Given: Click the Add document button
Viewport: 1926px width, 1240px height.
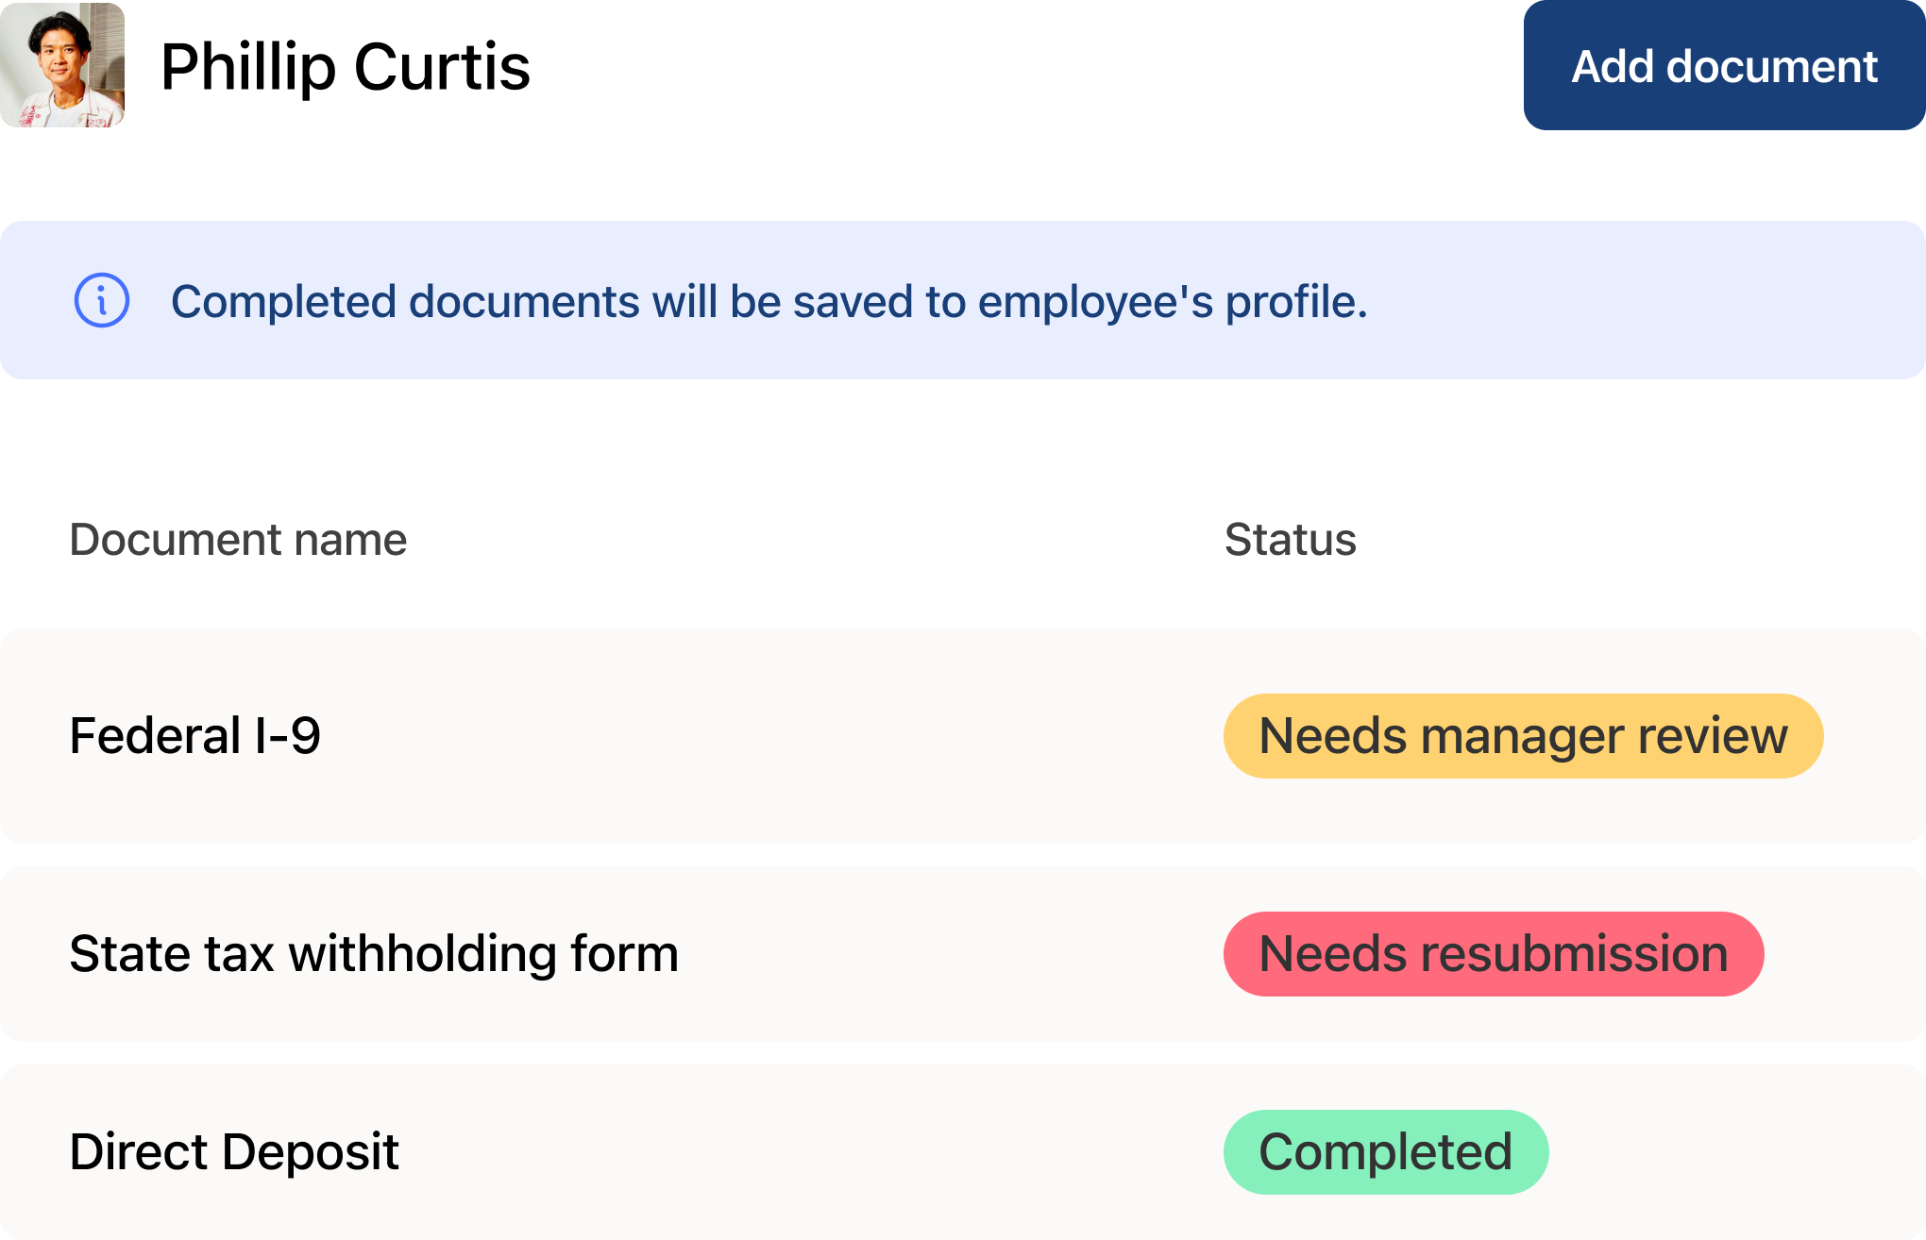Looking at the screenshot, I should click(x=1724, y=66).
